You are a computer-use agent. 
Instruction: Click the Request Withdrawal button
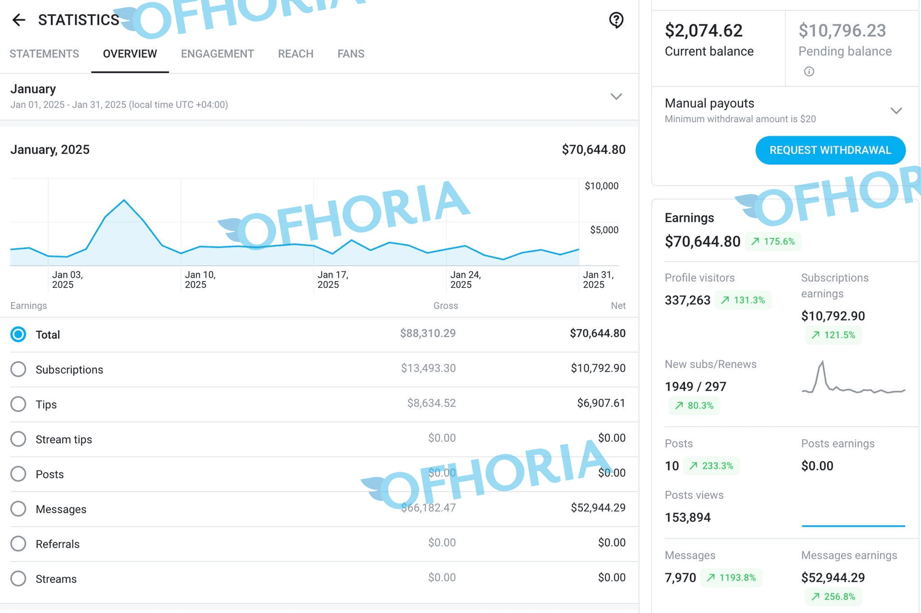coord(830,150)
